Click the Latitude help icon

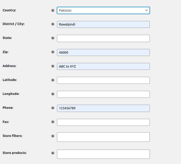pos(53,80)
